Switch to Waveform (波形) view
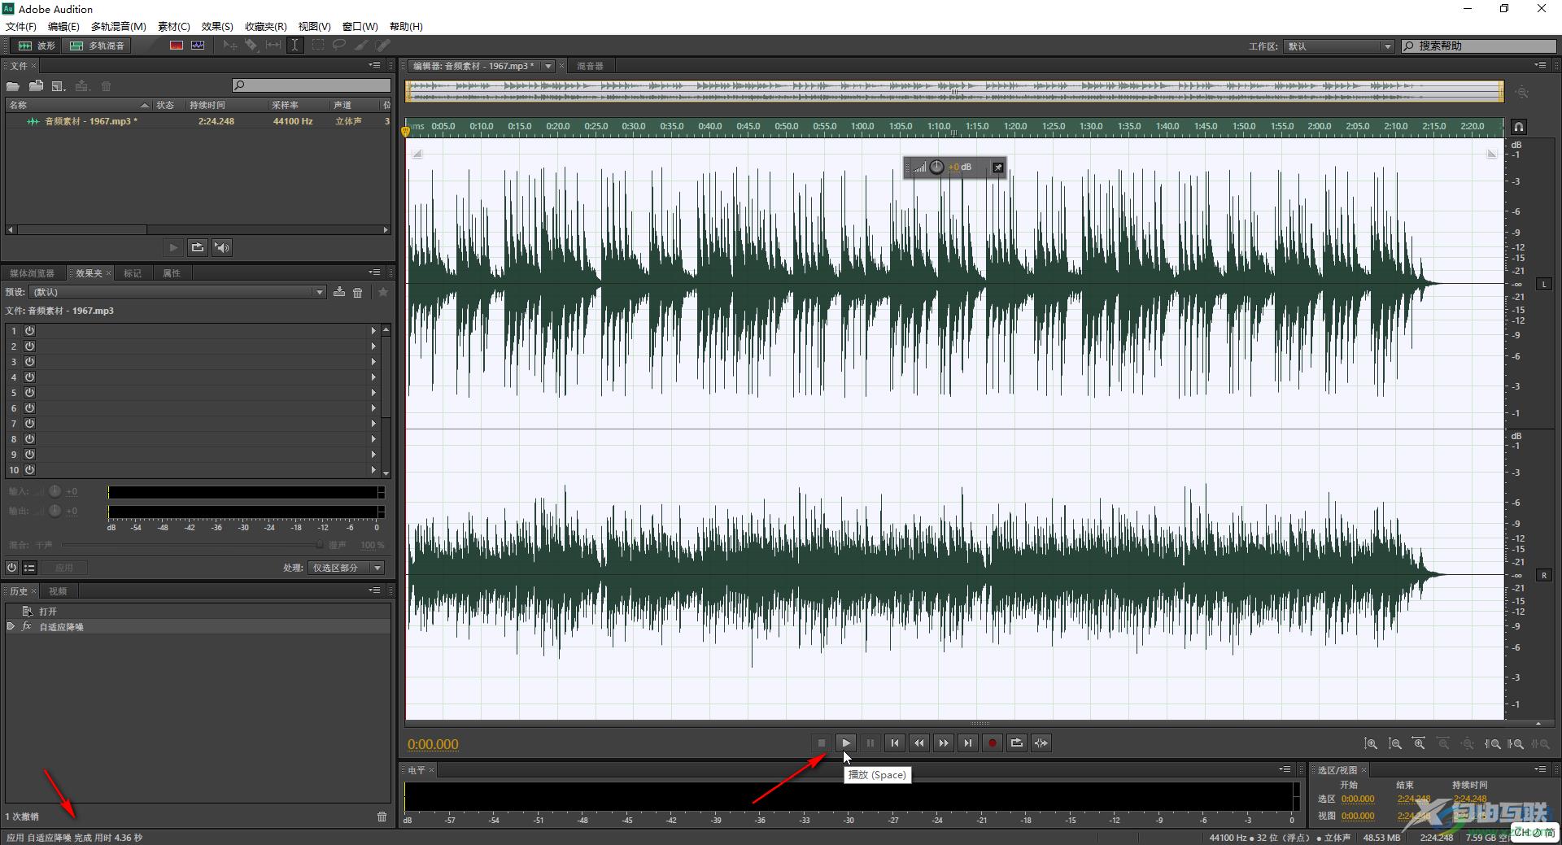1562x845 pixels. (37, 46)
